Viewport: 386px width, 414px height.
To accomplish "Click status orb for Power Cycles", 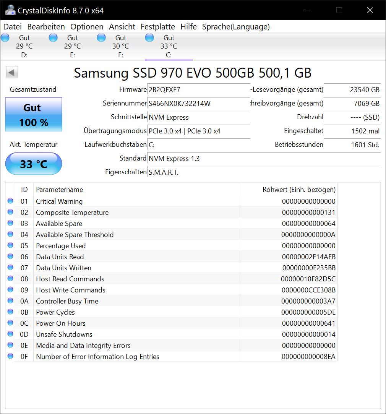I will 10,312.
